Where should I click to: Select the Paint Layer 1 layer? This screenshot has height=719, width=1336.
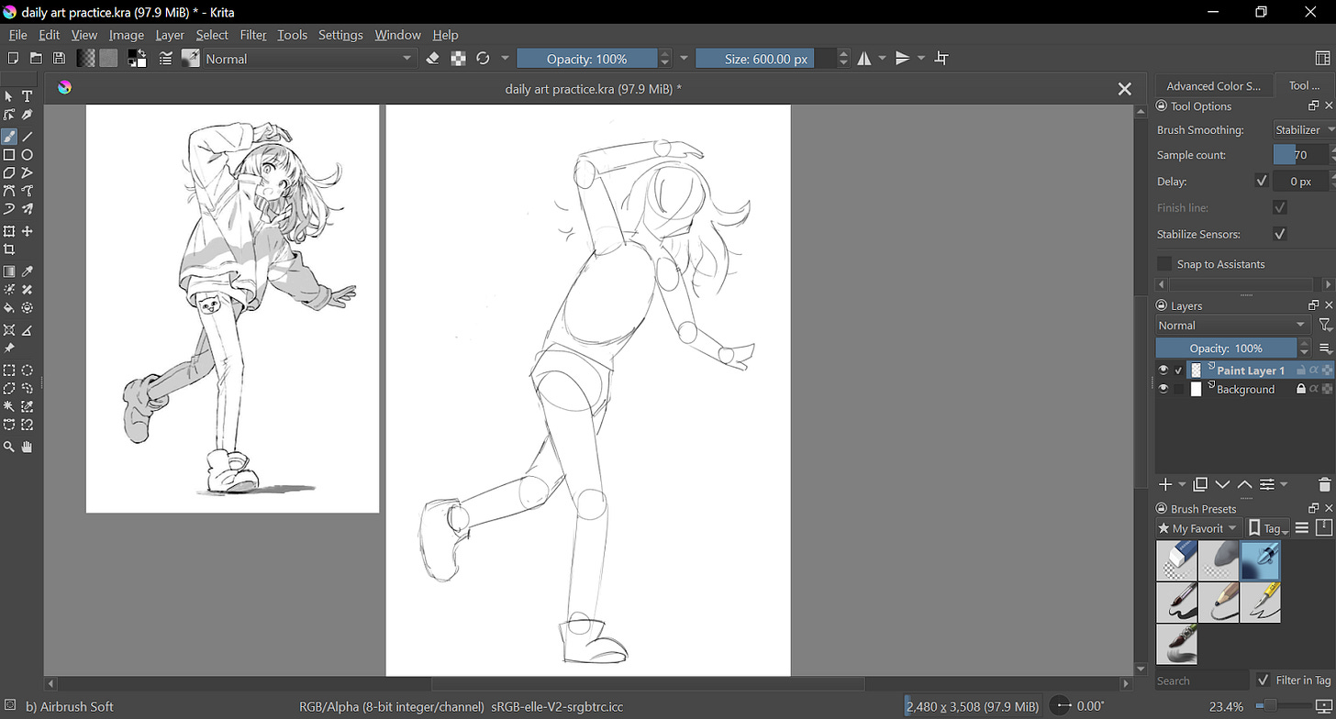click(1250, 371)
